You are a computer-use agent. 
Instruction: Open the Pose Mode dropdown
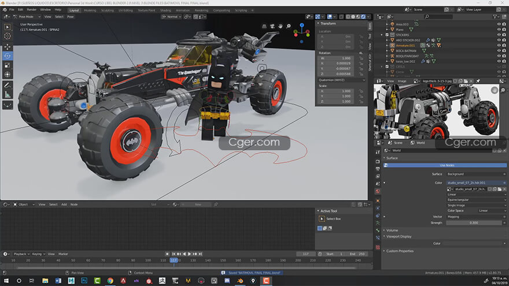click(x=26, y=17)
